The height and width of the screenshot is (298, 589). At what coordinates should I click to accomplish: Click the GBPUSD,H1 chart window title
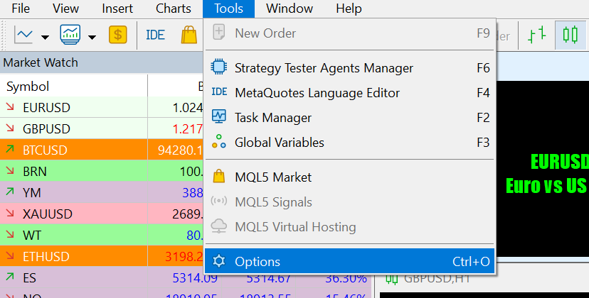437,278
